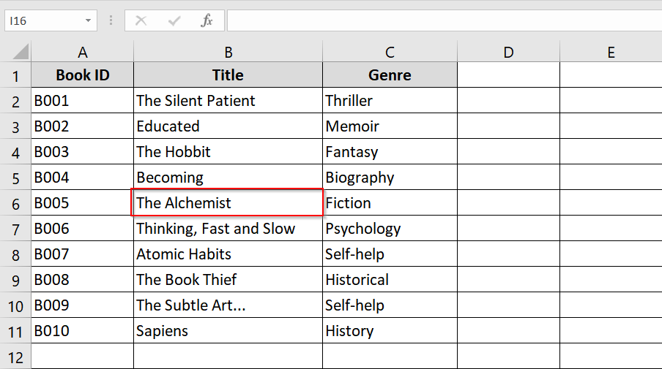The height and width of the screenshot is (369, 662).
Task: Open the Insert Function fx icon
Action: (207, 20)
